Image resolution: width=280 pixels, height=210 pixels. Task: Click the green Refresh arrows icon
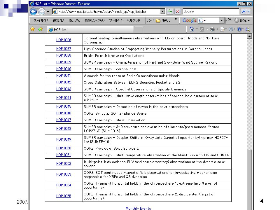[x=170, y=12]
